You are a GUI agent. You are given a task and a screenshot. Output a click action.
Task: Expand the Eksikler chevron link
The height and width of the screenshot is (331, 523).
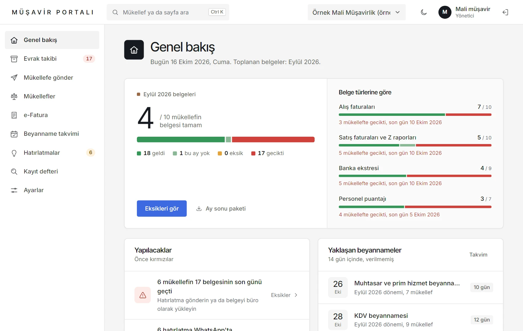(x=284, y=295)
